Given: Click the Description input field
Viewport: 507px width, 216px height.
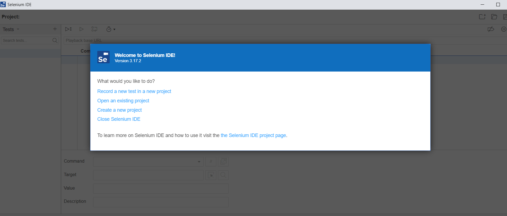Looking at the screenshot, I should (x=161, y=202).
